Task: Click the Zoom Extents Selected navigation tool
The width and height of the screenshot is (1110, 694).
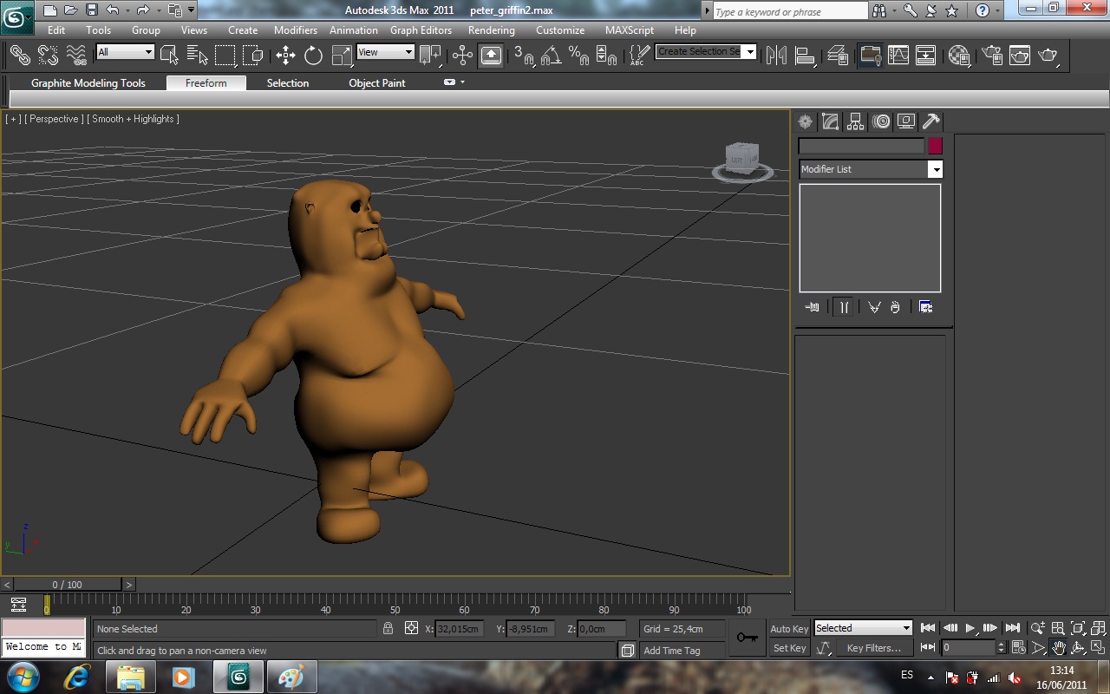Action: click(1078, 628)
